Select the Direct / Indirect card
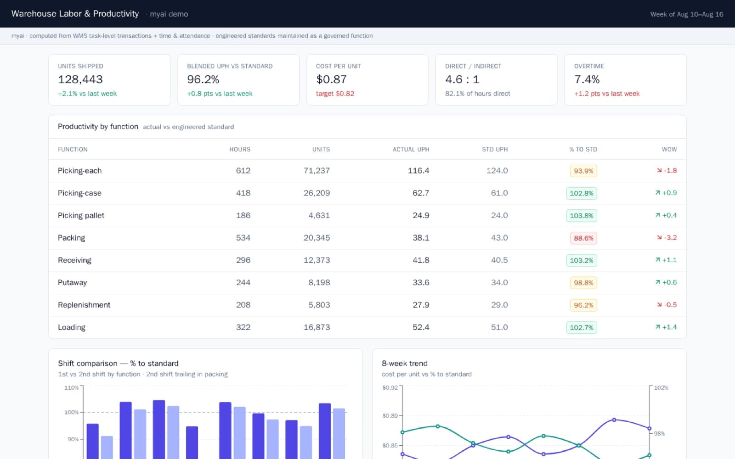The image size is (735, 459). click(497, 80)
